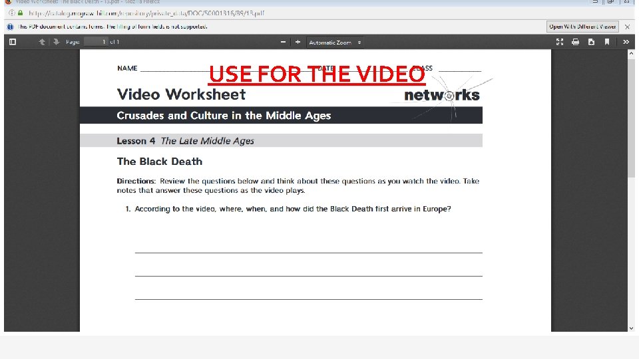Zoom in with the plus button
The width and height of the screenshot is (639, 359).
pos(298,42)
